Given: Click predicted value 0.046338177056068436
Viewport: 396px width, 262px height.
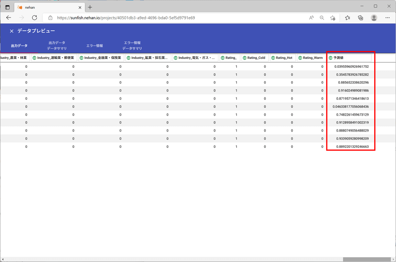Looking at the screenshot, I should (351, 106).
